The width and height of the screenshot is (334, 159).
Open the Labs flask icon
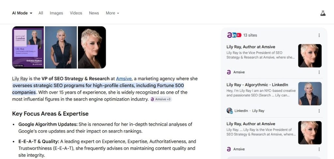(x=323, y=13)
